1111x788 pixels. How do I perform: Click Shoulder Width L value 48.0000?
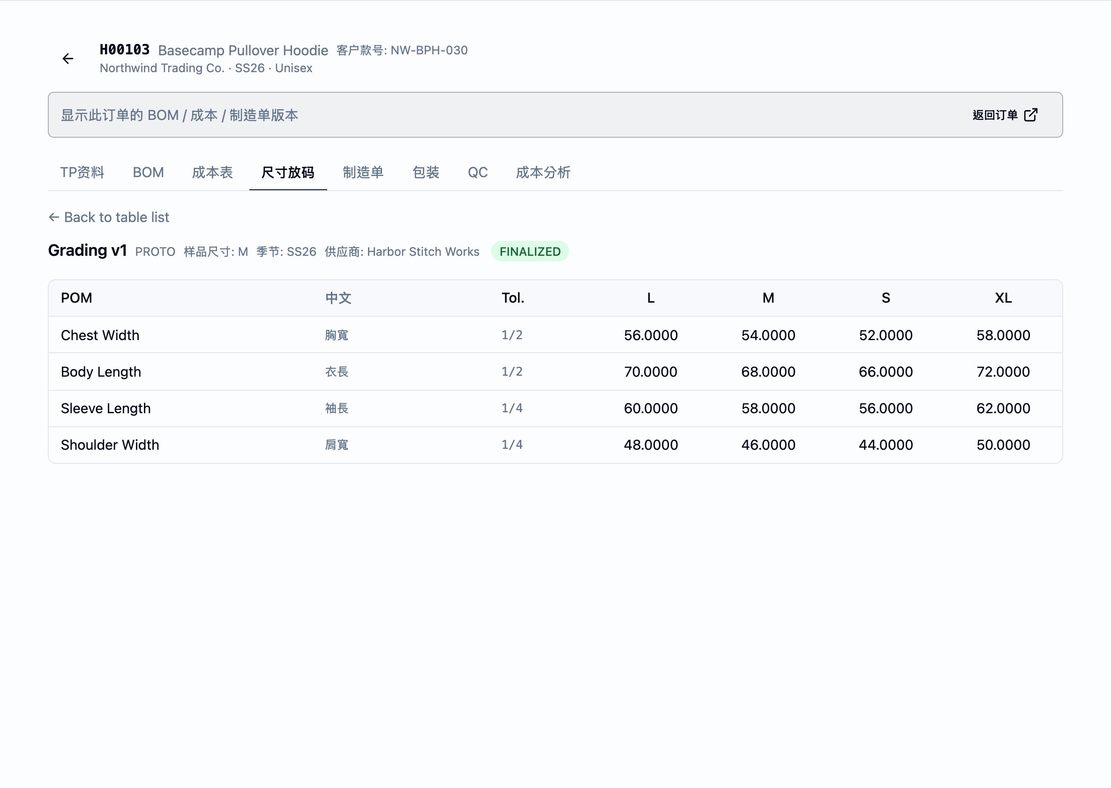pos(651,445)
